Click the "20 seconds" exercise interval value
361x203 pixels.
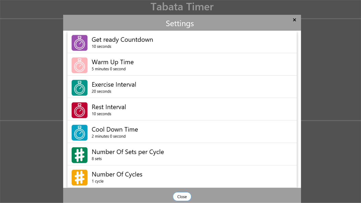pos(101,91)
